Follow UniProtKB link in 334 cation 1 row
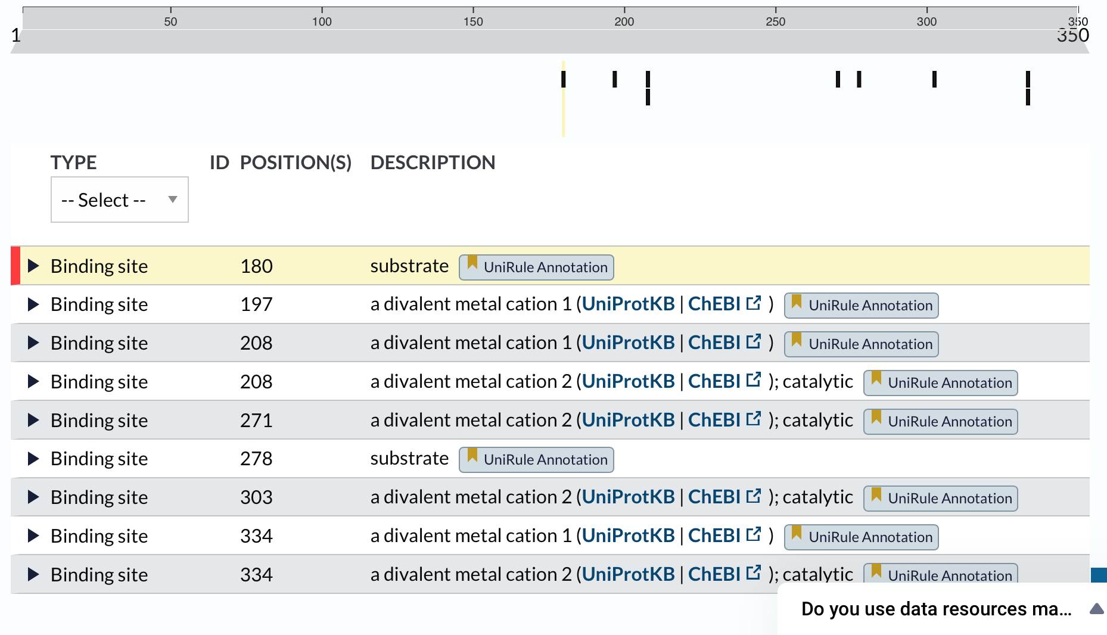The image size is (1107, 635). (x=629, y=536)
